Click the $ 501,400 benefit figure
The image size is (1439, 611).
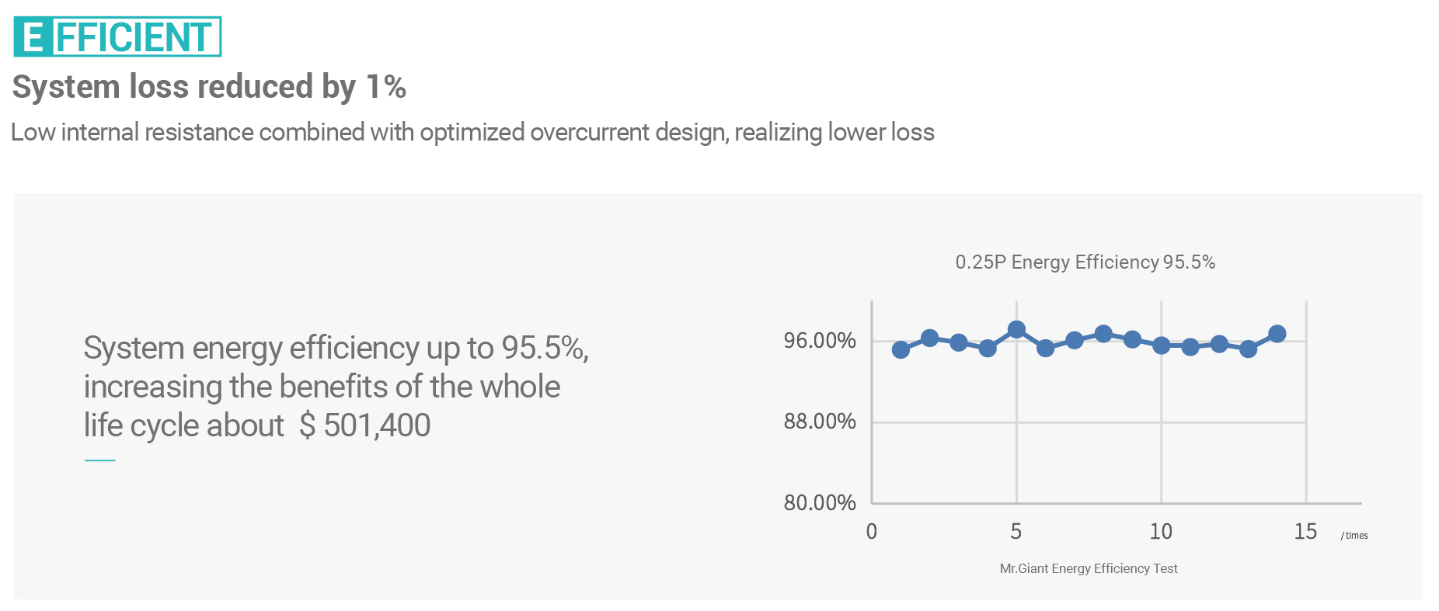click(x=364, y=425)
